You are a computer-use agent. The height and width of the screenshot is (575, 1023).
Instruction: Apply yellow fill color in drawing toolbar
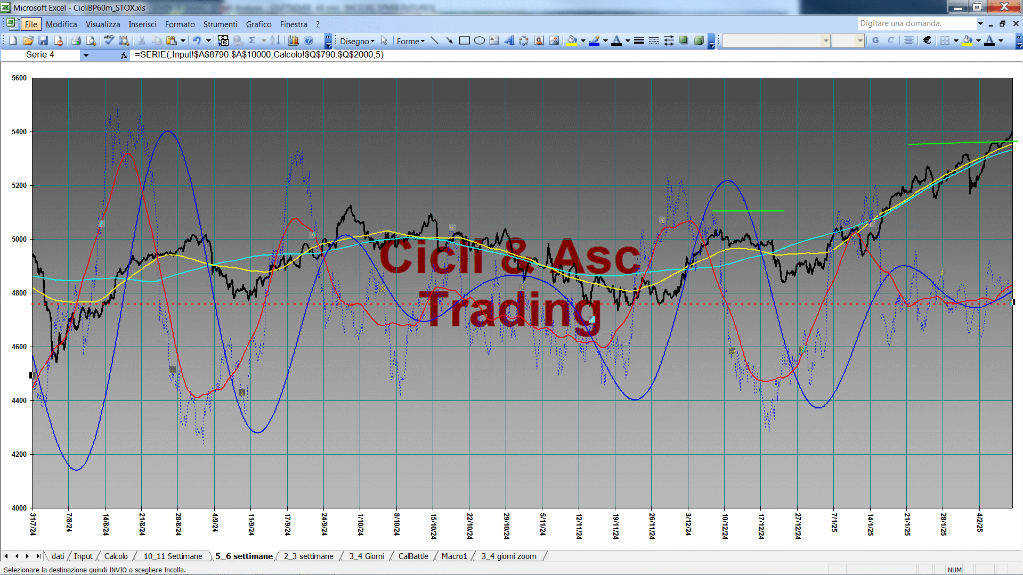[x=572, y=40]
